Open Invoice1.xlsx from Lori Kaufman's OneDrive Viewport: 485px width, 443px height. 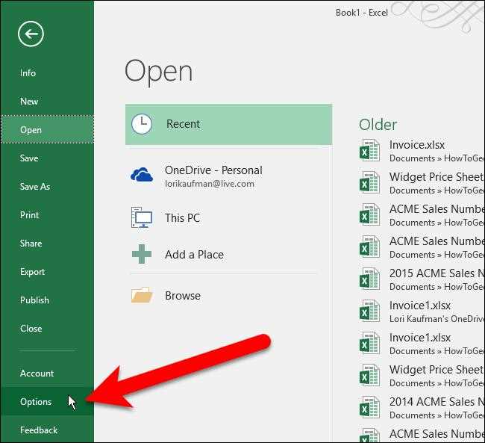point(422,312)
